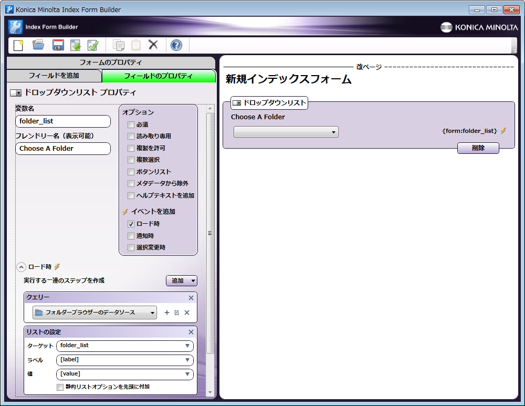The height and width of the screenshot is (406, 525).
Task: Delete the data source next to edit icon
Action: coord(187,313)
